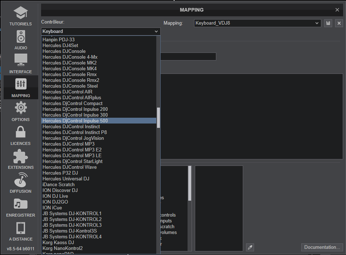This screenshot has height=255, width=346.
Task: Select Hercules DjControl StarLight
Action: [x=99, y=161]
